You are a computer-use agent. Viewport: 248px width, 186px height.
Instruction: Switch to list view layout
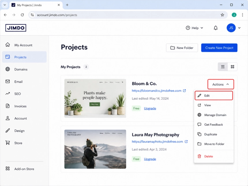(223, 67)
